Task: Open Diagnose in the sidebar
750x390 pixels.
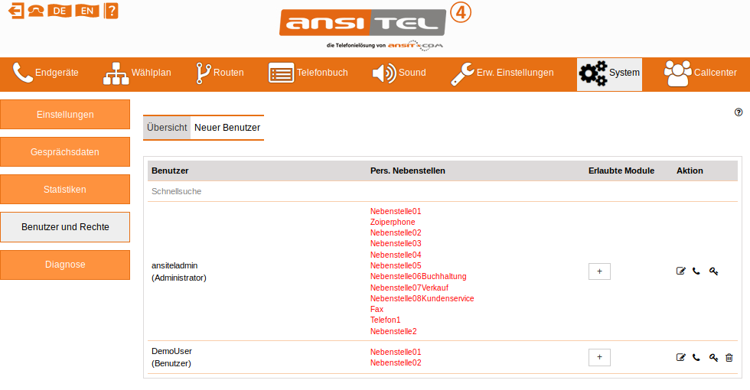Action: [x=65, y=265]
